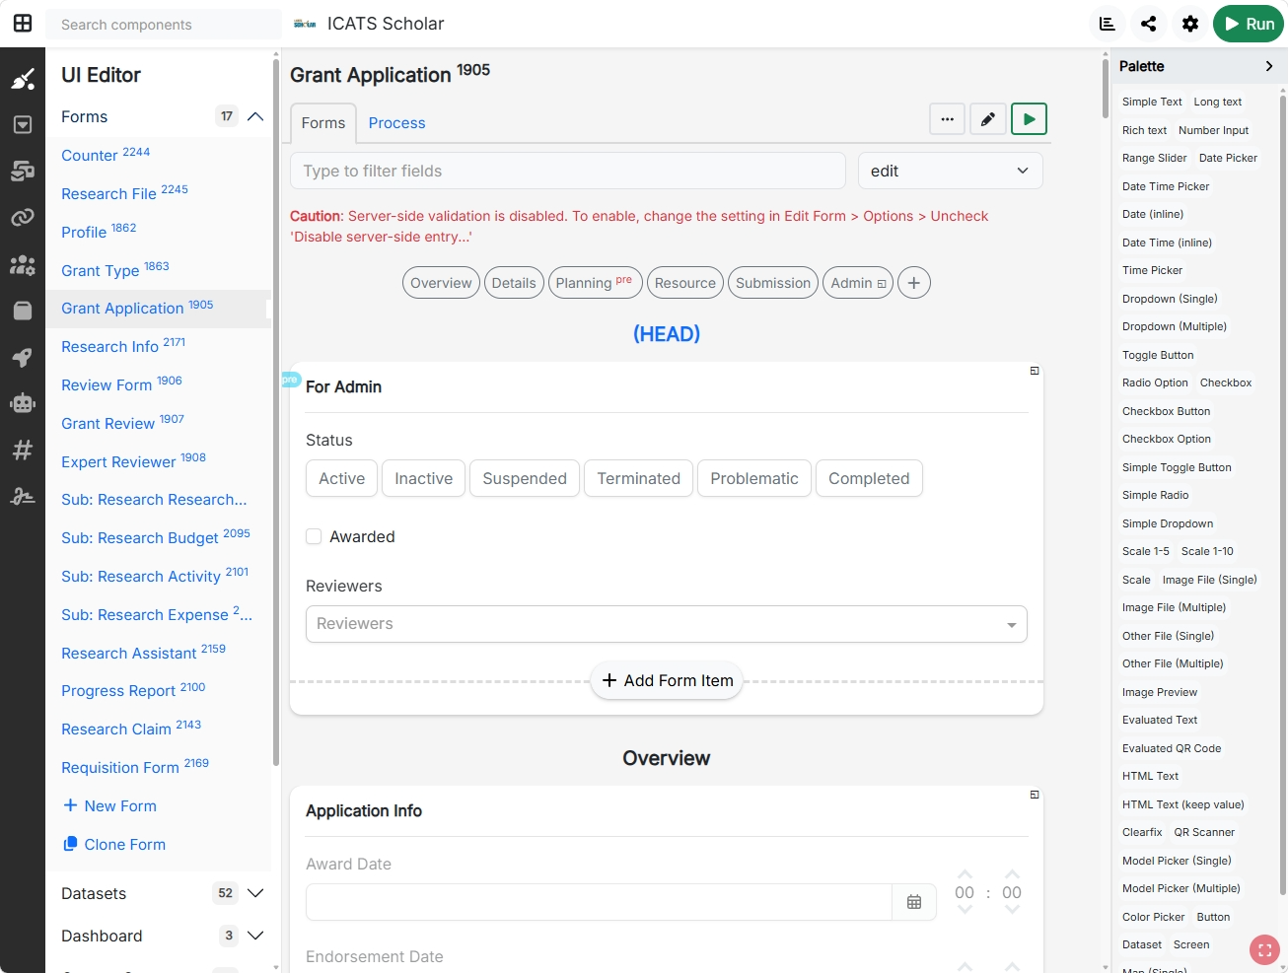
Task: Select Suspended status toggle
Action: [525, 478]
